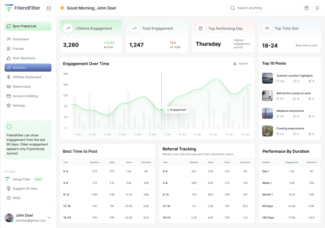Open the Auto Reactions section icon
Viewport: 325px width, 228px height.
(9, 58)
